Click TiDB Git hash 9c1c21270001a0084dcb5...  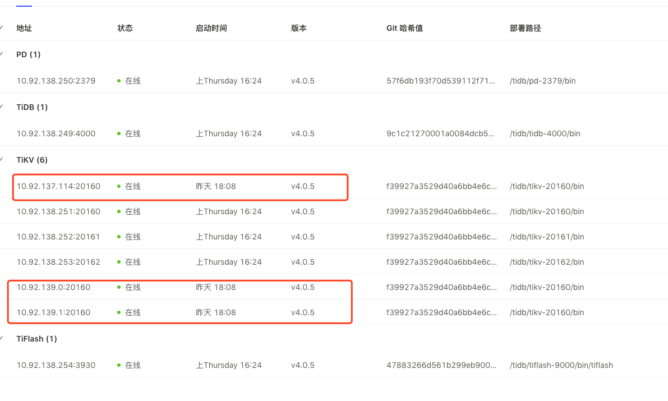440,134
